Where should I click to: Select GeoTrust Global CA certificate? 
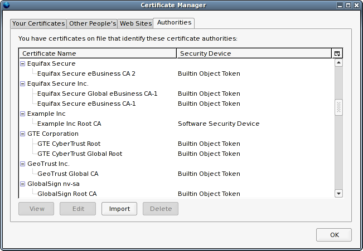(67, 174)
